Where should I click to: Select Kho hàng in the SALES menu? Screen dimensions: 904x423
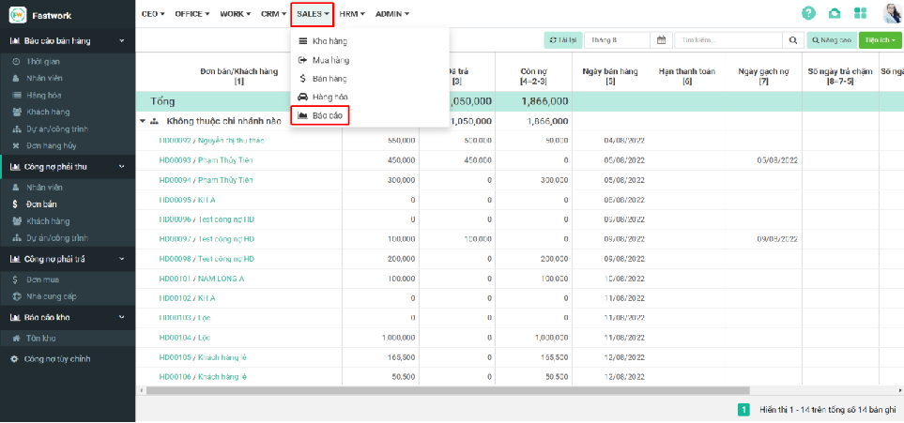point(329,41)
